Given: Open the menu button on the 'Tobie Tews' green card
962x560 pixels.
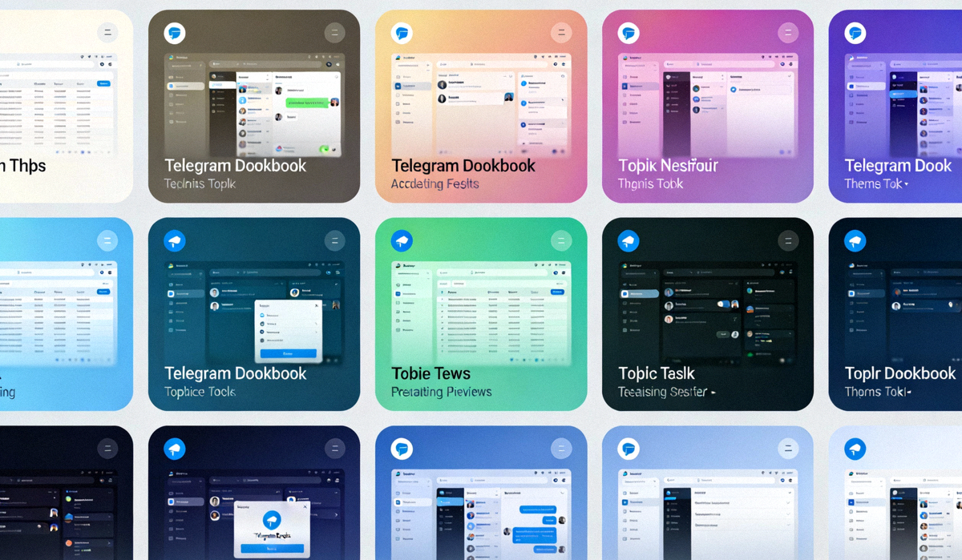Looking at the screenshot, I should click(562, 240).
